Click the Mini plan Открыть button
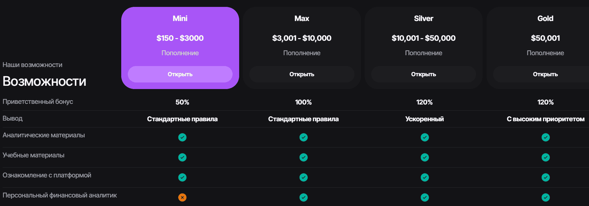589x206 pixels. tap(180, 74)
